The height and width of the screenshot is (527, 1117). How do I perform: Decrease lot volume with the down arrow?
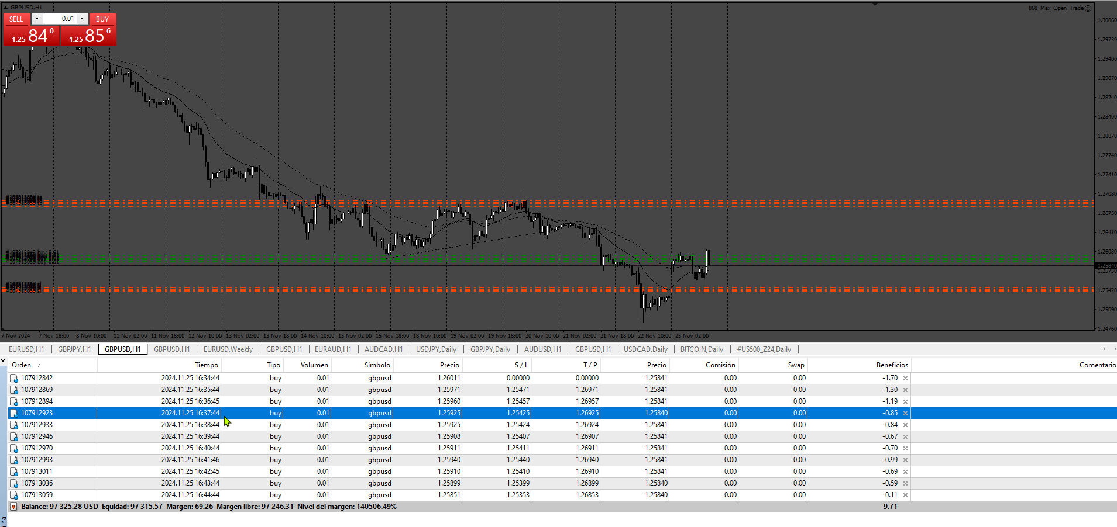pyautogui.click(x=37, y=19)
